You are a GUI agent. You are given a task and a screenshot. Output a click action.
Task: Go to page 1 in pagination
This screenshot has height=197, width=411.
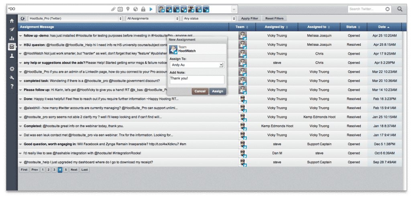click(43, 170)
